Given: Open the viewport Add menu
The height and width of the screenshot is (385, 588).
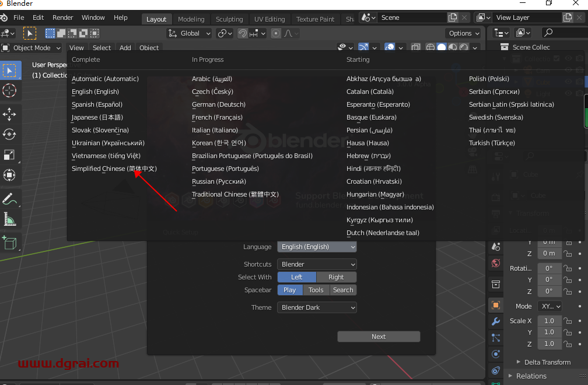Looking at the screenshot, I should pos(125,48).
